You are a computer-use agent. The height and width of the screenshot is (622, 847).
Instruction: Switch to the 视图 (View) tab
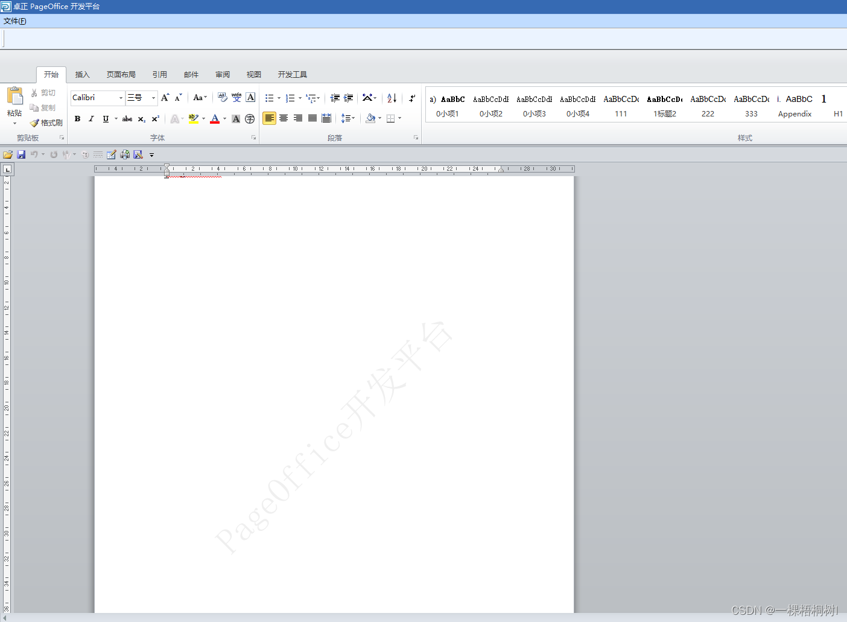tap(254, 75)
